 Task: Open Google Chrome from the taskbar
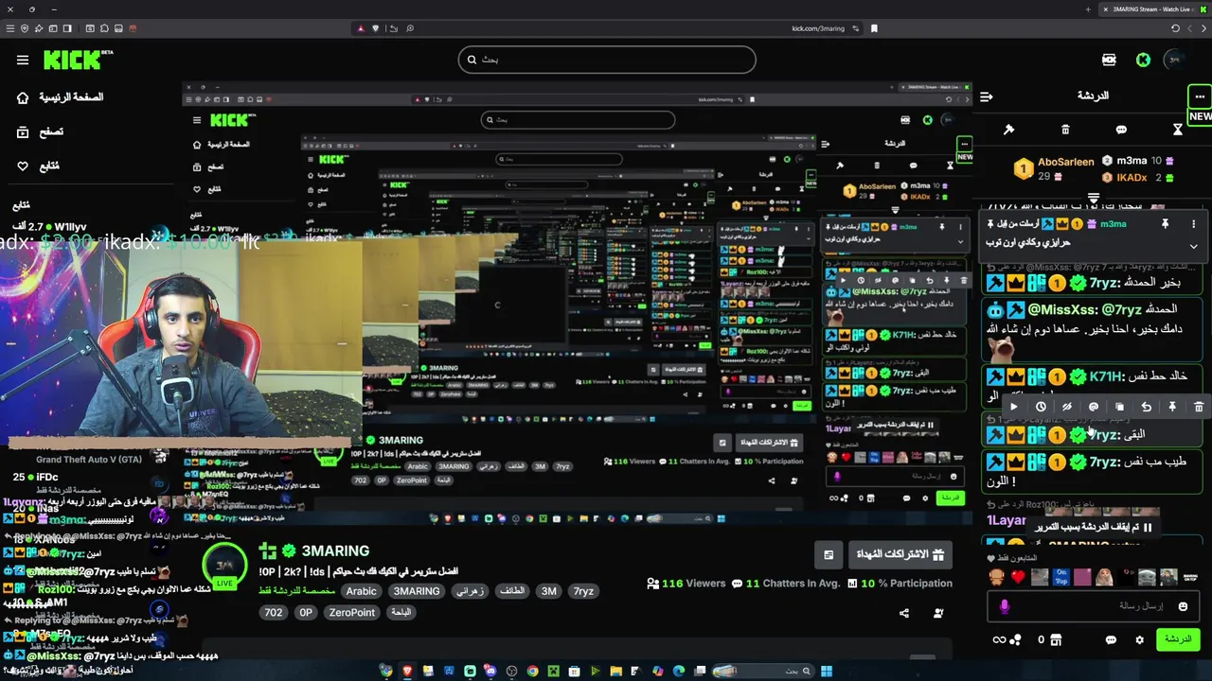532,672
